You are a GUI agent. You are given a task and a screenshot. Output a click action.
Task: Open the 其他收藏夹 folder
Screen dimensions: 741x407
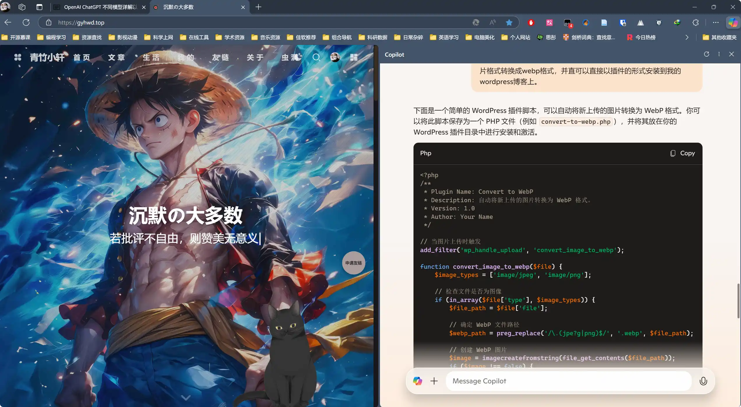tap(719, 37)
